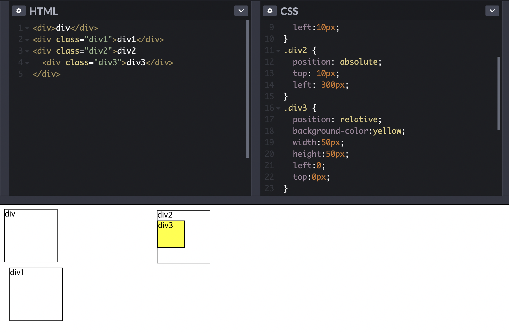This screenshot has width=509, height=333.
Task: Open HTML editor dropdown chevron
Action: point(241,11)
